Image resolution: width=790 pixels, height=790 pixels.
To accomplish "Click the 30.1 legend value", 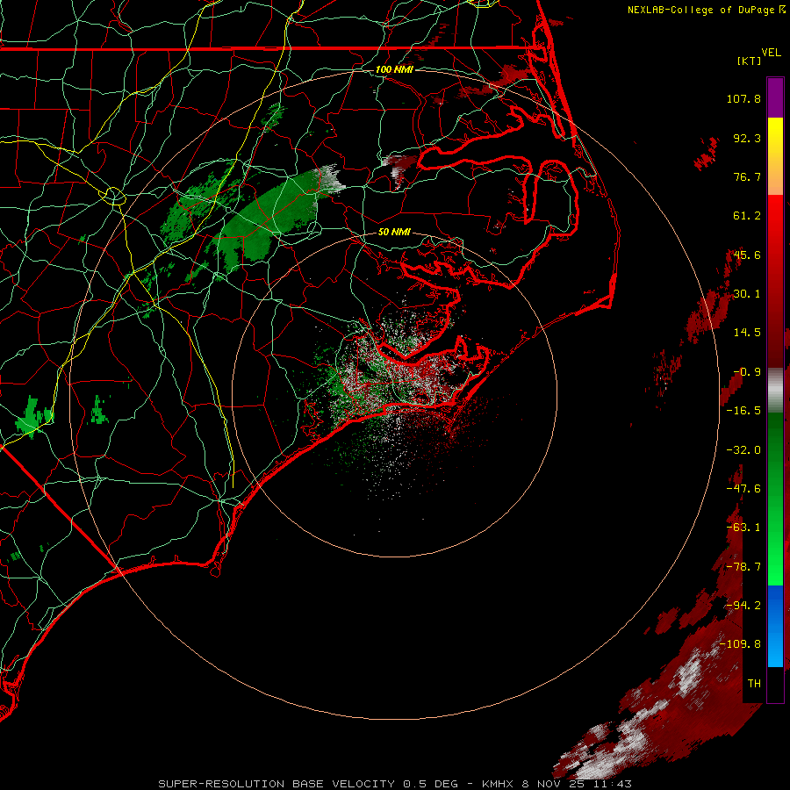I will coord(747,294).
